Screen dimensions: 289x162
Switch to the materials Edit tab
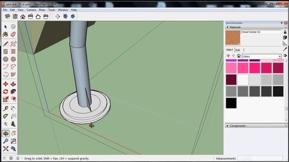pos(238,50)
